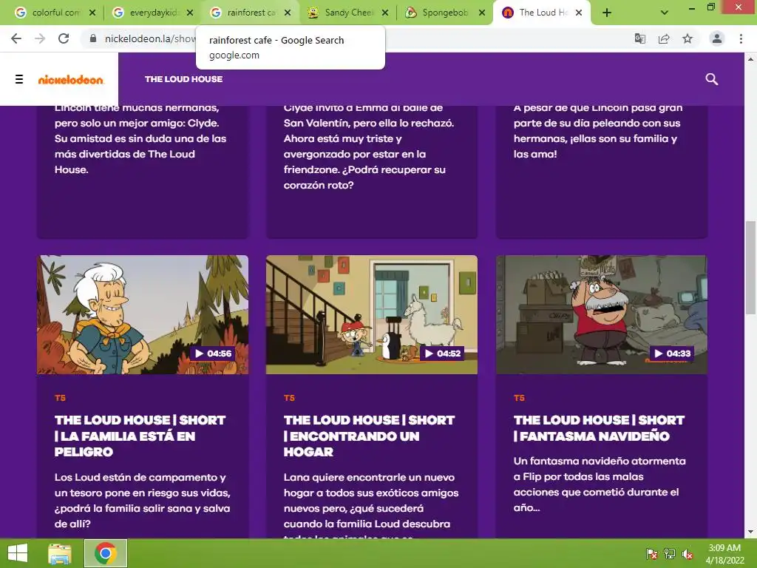Open the La Familia Está en Peligro thumbnail

[x=143, y=314]
